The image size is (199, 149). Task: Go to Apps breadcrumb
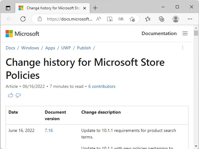pos(50,48)
